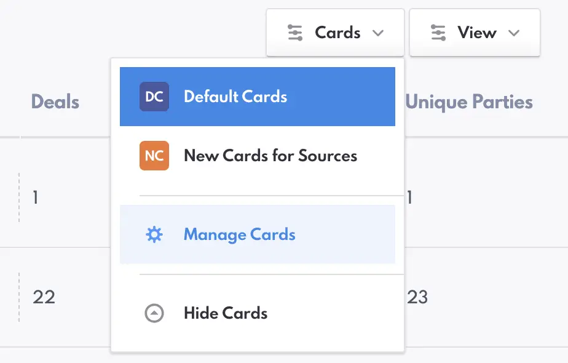Open Manage Cards settings

tap(239, 234)
